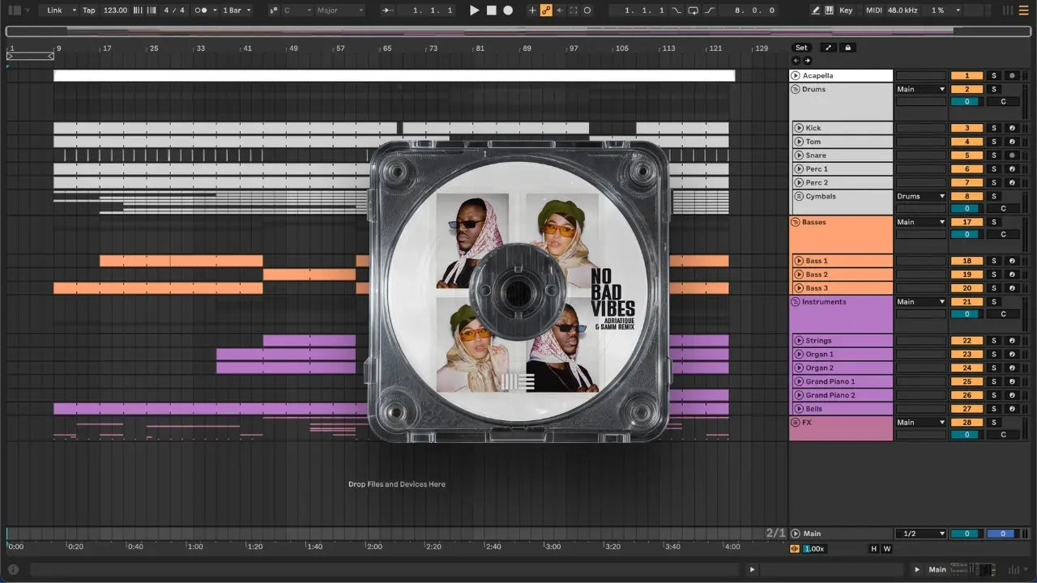Toggle the Punch-Out switch icon
The width and height of the screenshot is (1037, 583).
click(710, 11)
